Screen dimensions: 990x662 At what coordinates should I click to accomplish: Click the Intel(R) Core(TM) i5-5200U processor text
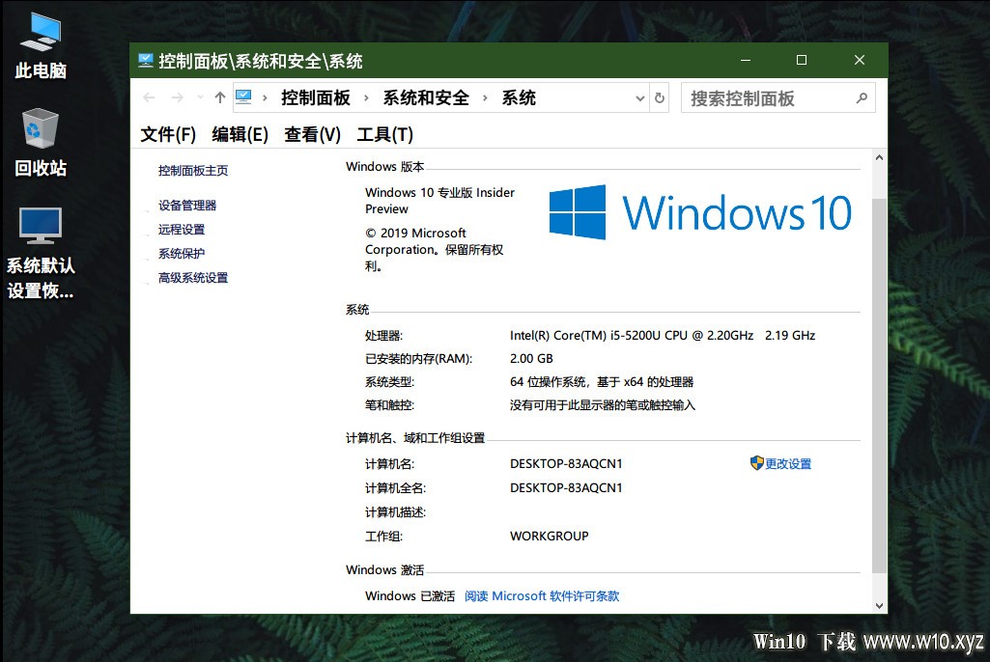(x=663, y=335)
